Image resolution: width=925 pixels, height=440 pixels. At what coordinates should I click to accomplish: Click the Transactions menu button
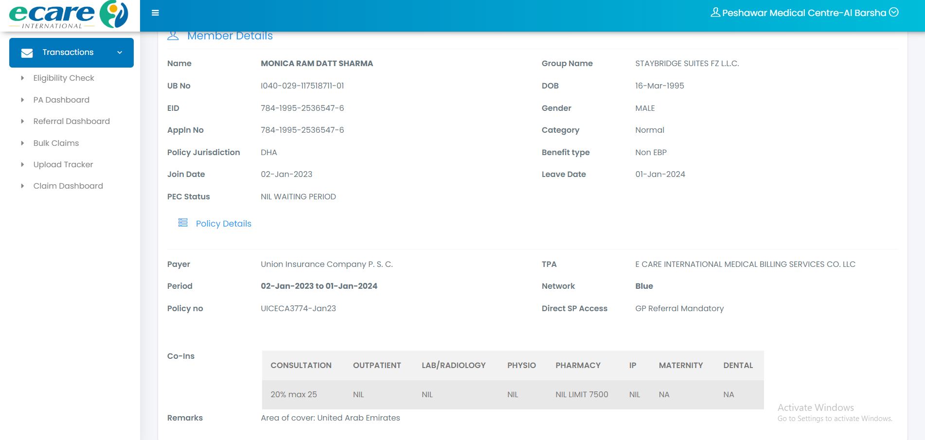pos(68,53)
